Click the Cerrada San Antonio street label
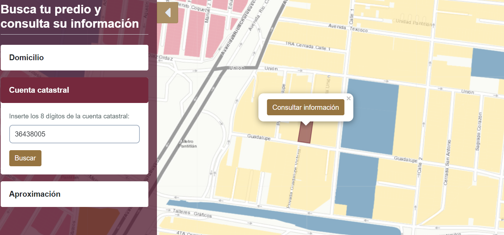 (x=447, y=163)
